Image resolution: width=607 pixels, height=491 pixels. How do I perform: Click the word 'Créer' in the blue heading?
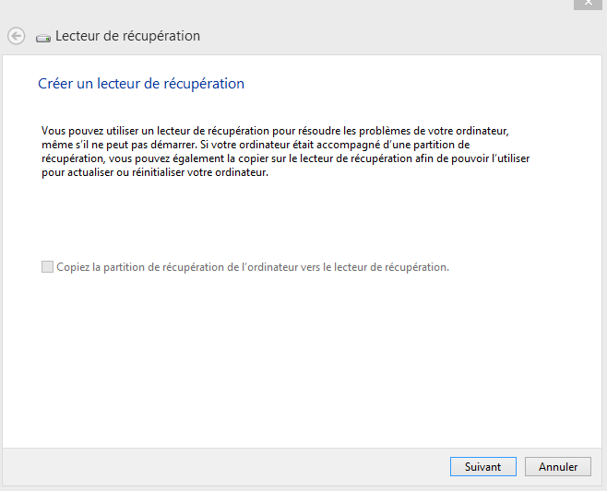coord(54,84)
